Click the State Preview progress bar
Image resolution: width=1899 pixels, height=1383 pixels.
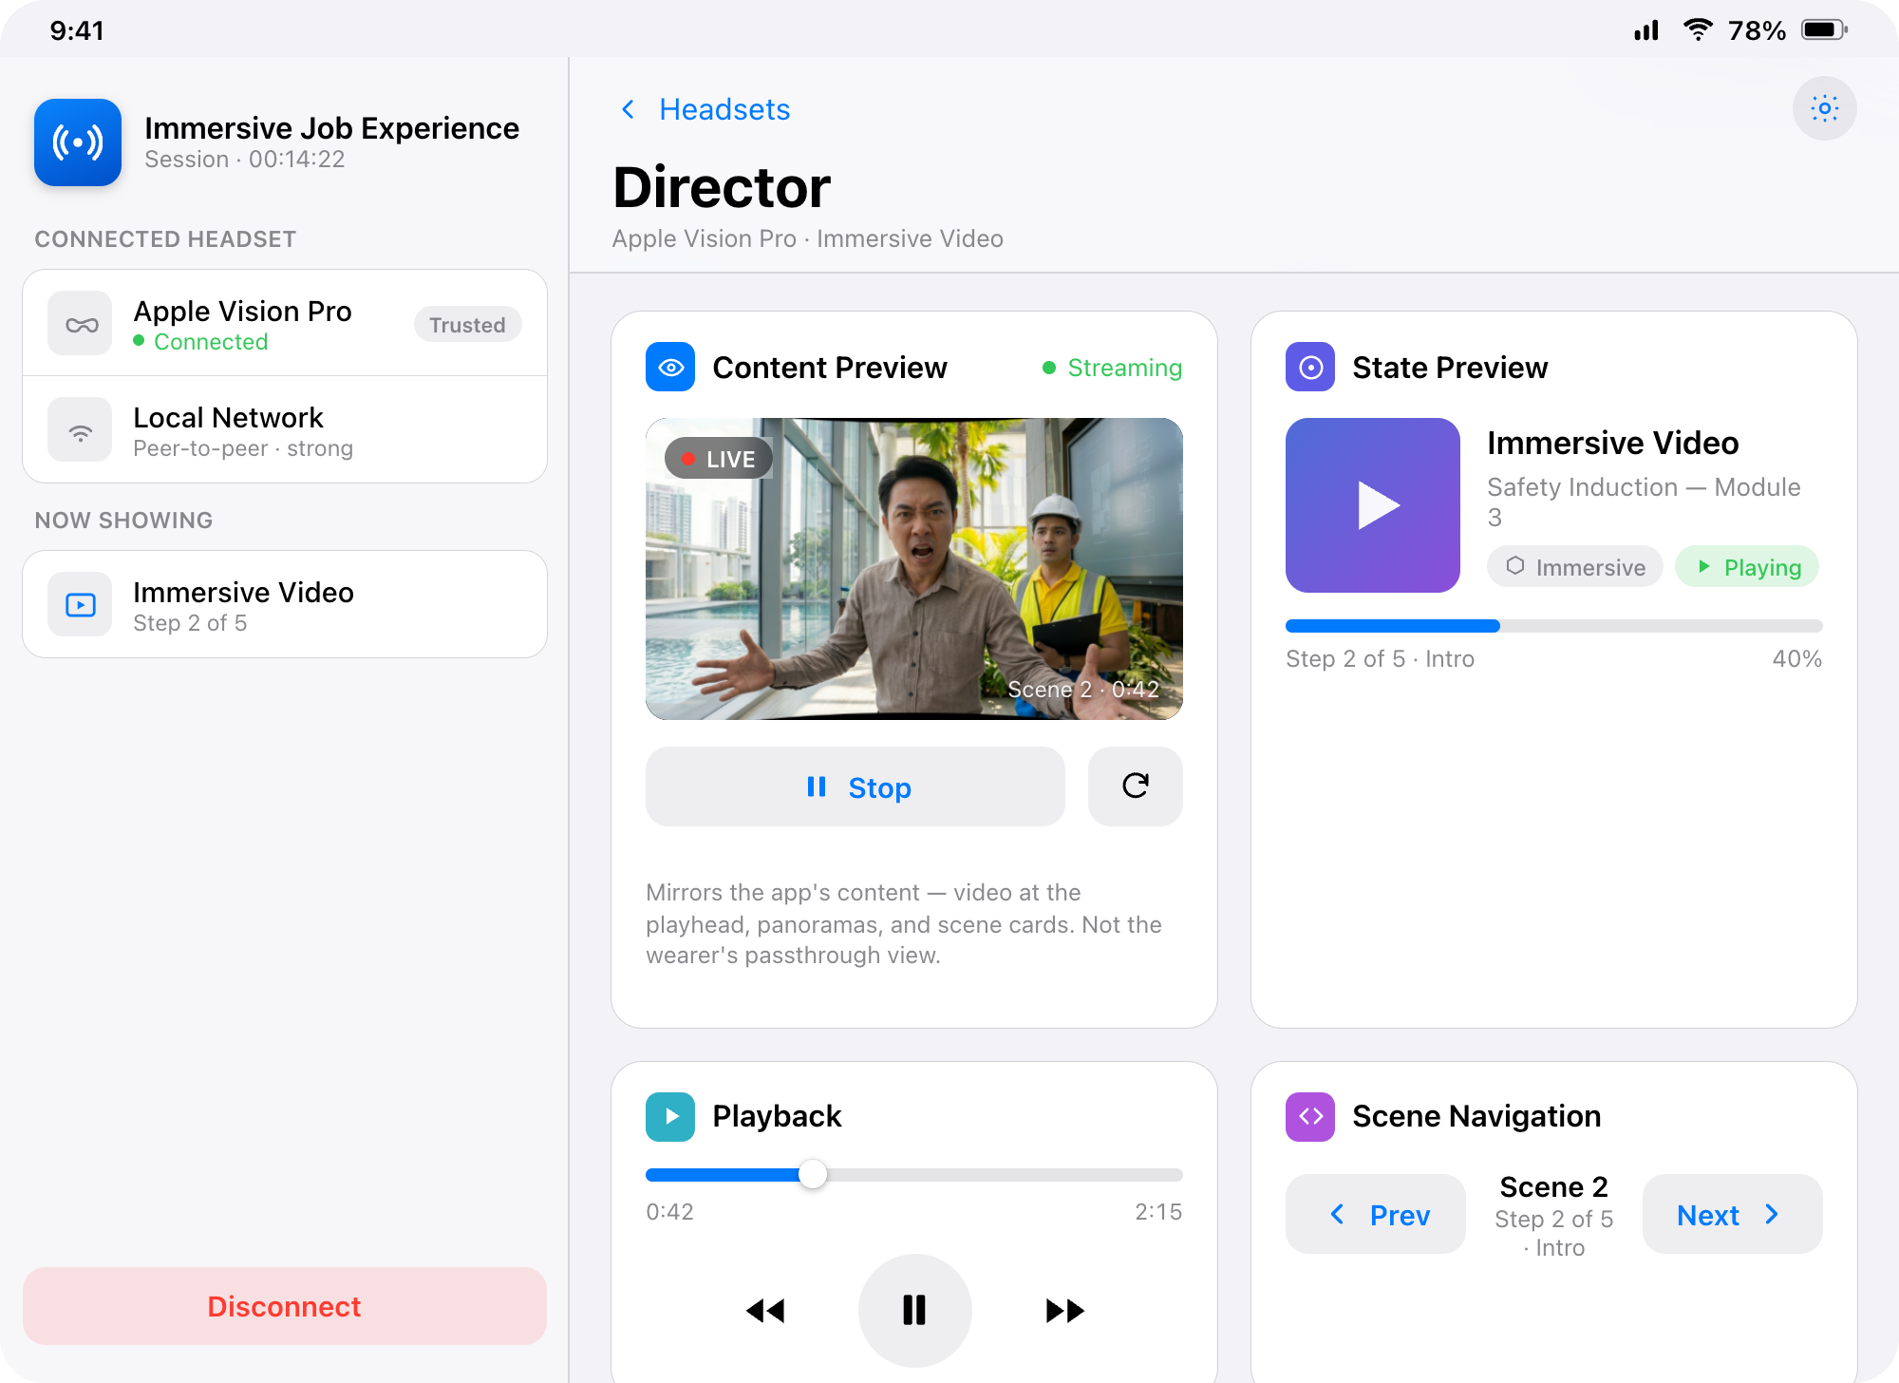(x=1554, y=626)
